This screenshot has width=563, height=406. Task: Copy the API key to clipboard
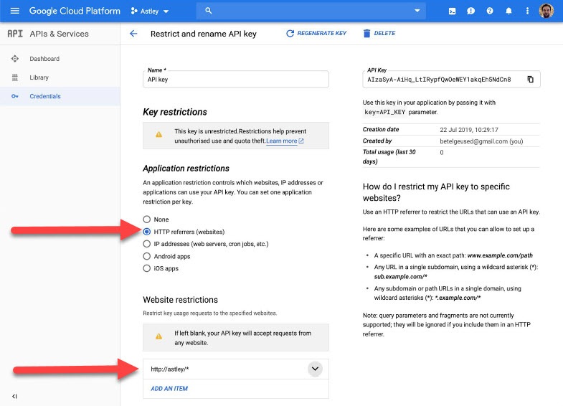click(x=530, y=80)
